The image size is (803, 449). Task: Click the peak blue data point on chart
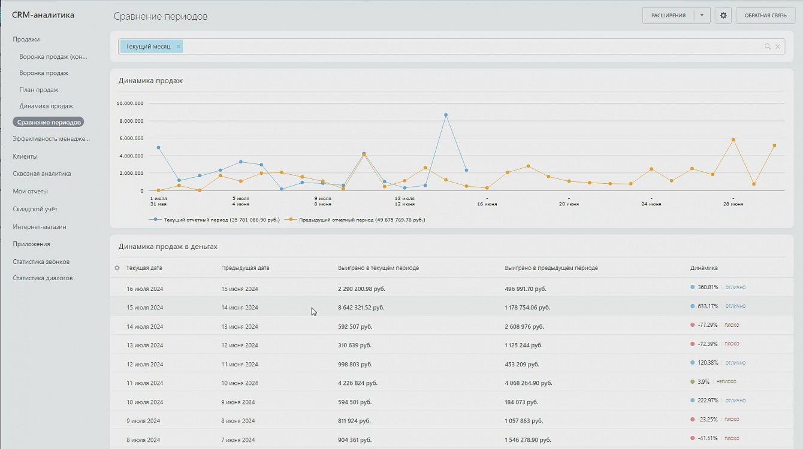pos(445,115)
